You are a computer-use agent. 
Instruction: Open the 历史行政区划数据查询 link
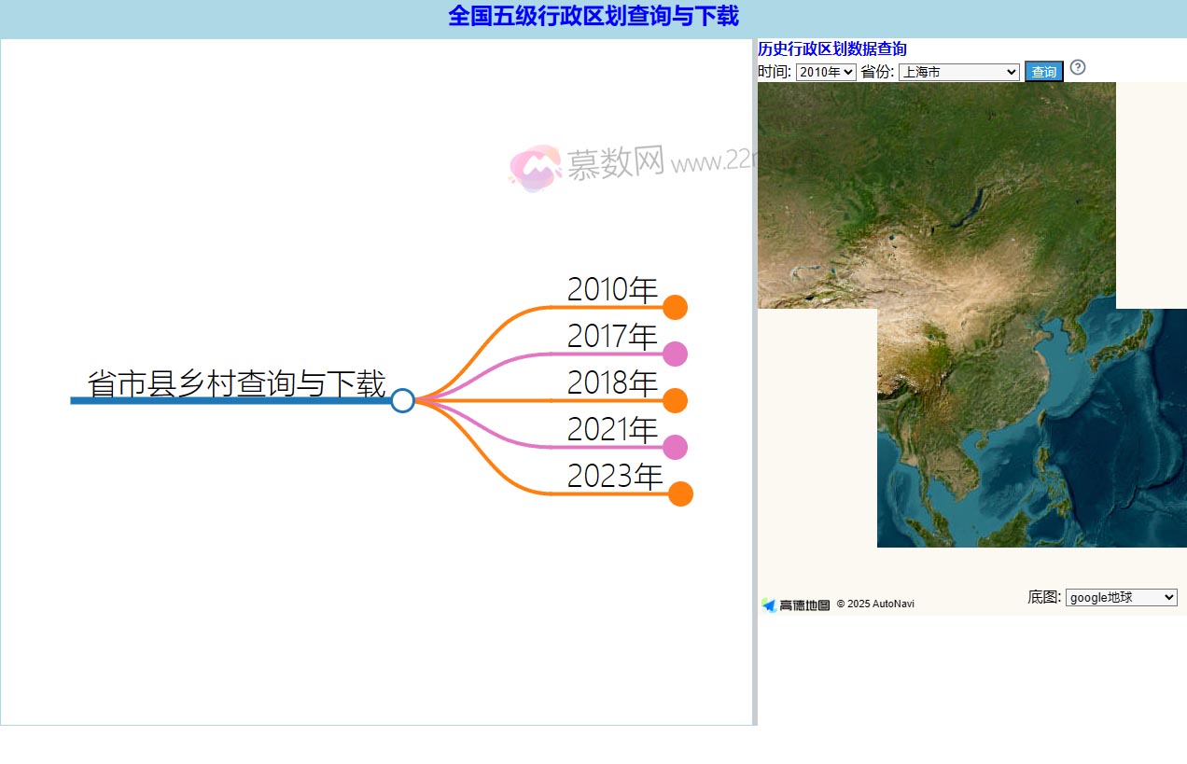[x=831, y=49]
